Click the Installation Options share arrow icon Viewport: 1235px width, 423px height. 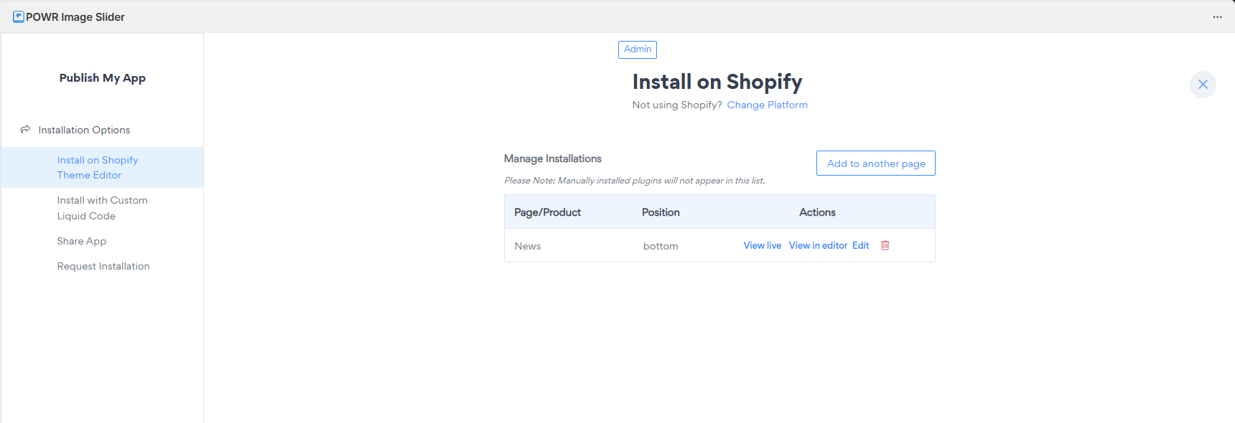[25, 129]
